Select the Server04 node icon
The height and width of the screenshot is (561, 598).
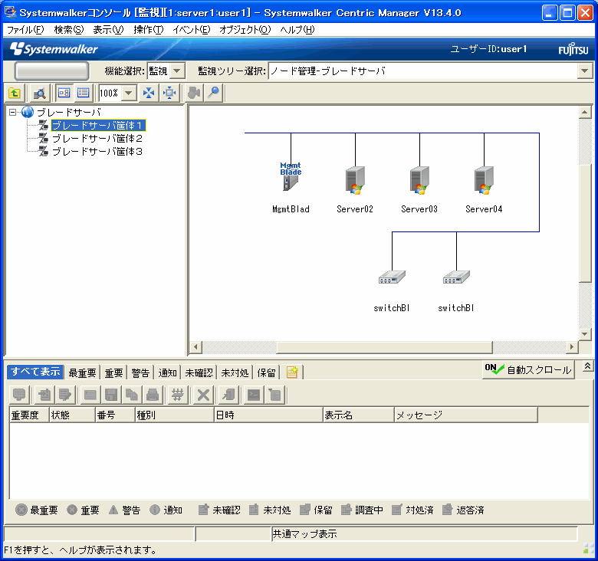pos(484,180)
